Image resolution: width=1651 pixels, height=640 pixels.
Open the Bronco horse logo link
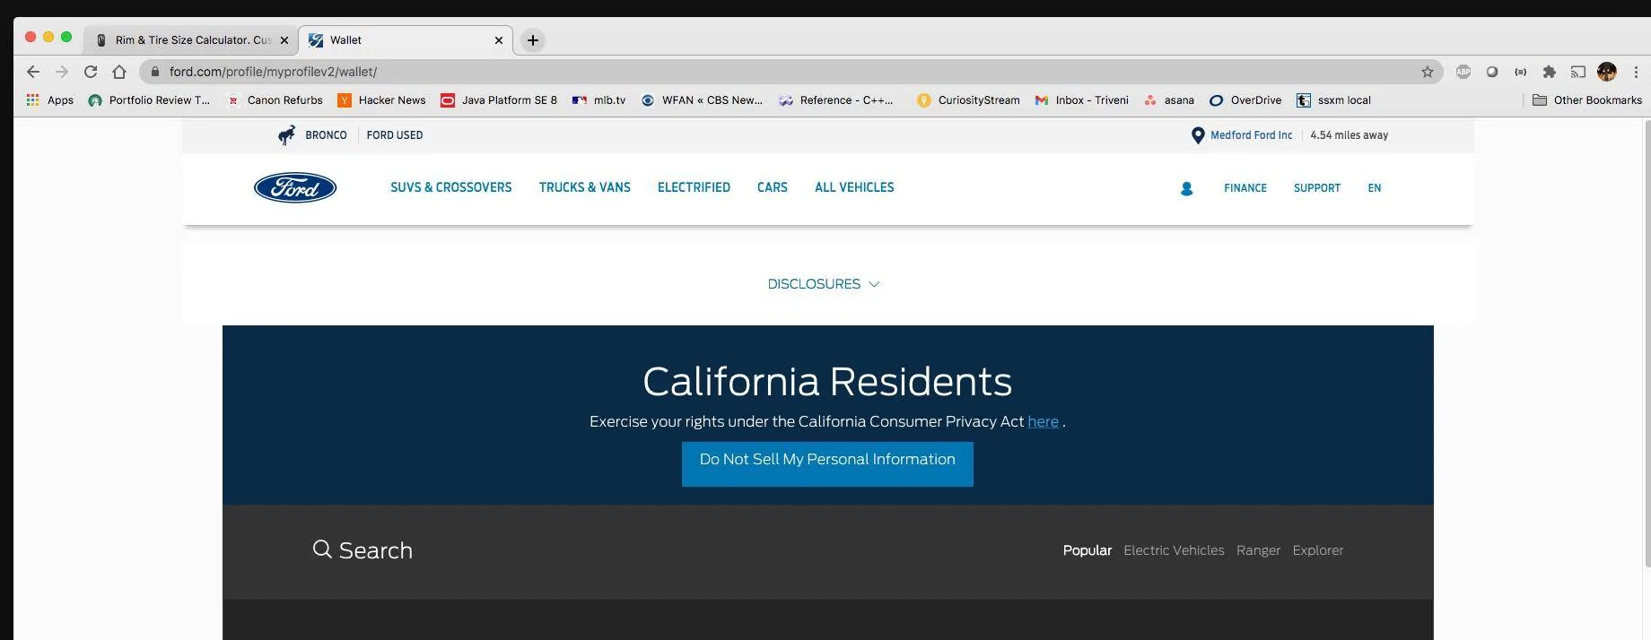286,135
